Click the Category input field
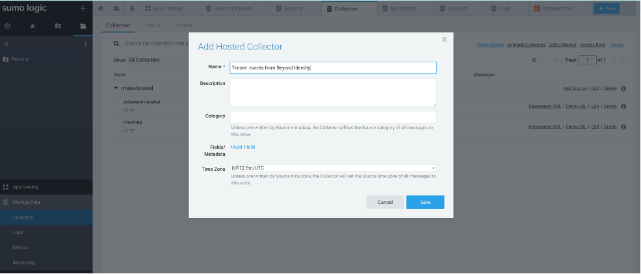 click(x=333, y=117)
